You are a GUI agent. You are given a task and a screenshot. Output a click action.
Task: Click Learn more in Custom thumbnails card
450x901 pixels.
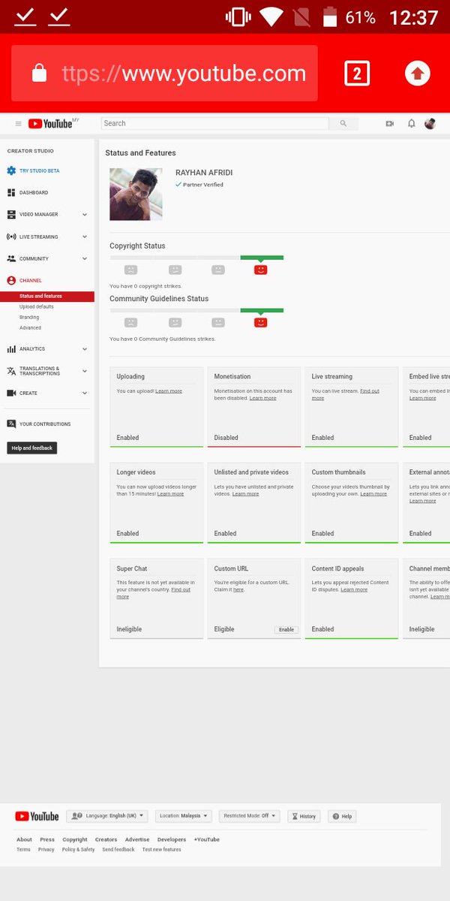click(x=373, y=494)
